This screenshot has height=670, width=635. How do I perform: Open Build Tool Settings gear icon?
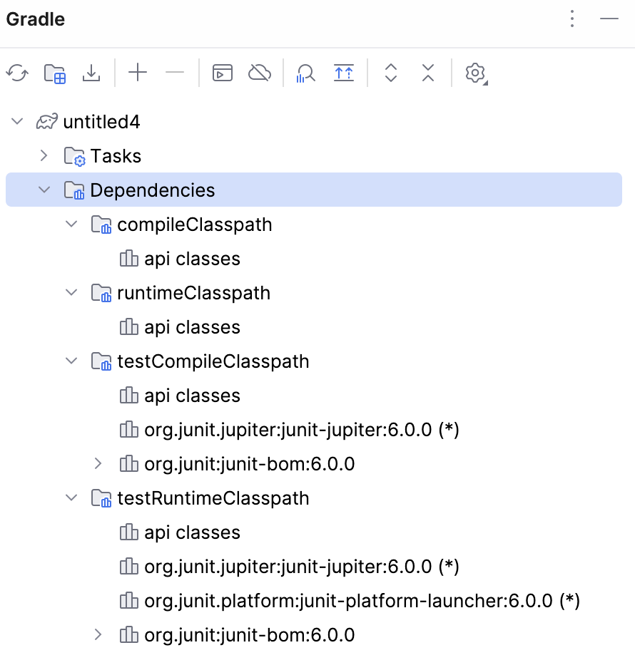pos(476,73)
